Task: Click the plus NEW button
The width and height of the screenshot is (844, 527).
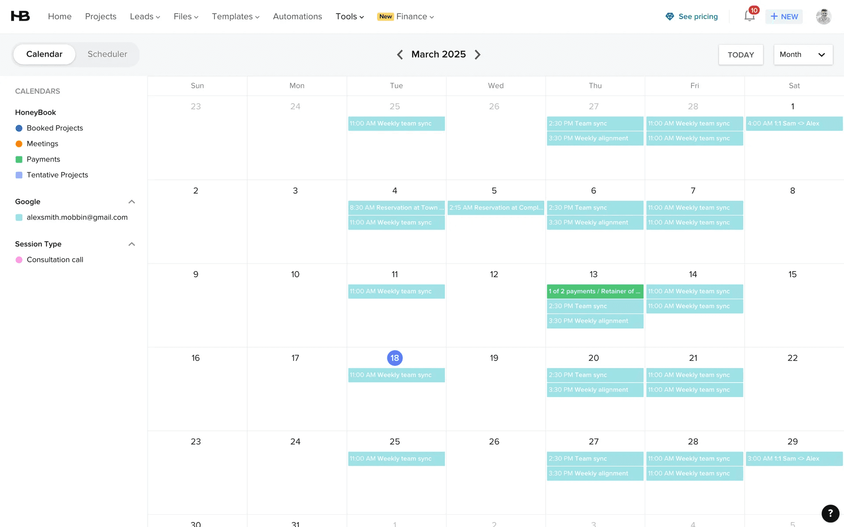Action: [784, 17]
